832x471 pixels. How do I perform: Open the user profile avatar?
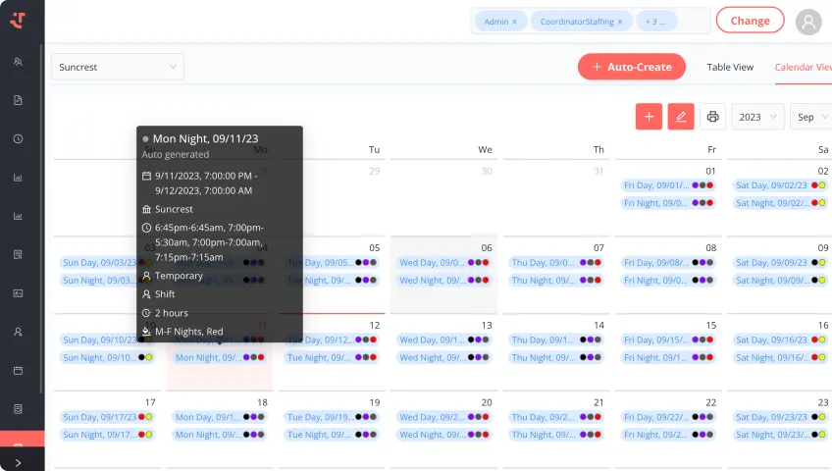tap(808, 22)
